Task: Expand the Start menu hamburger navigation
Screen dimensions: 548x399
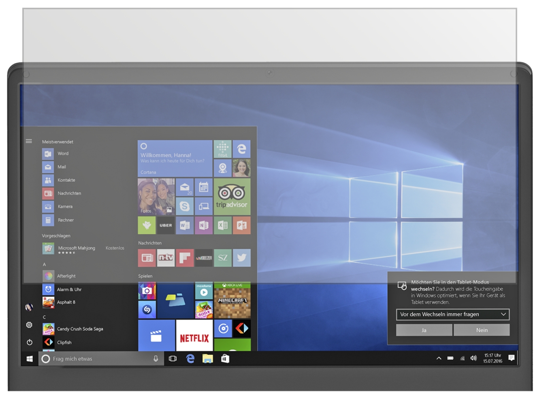Action: [29, 141]
